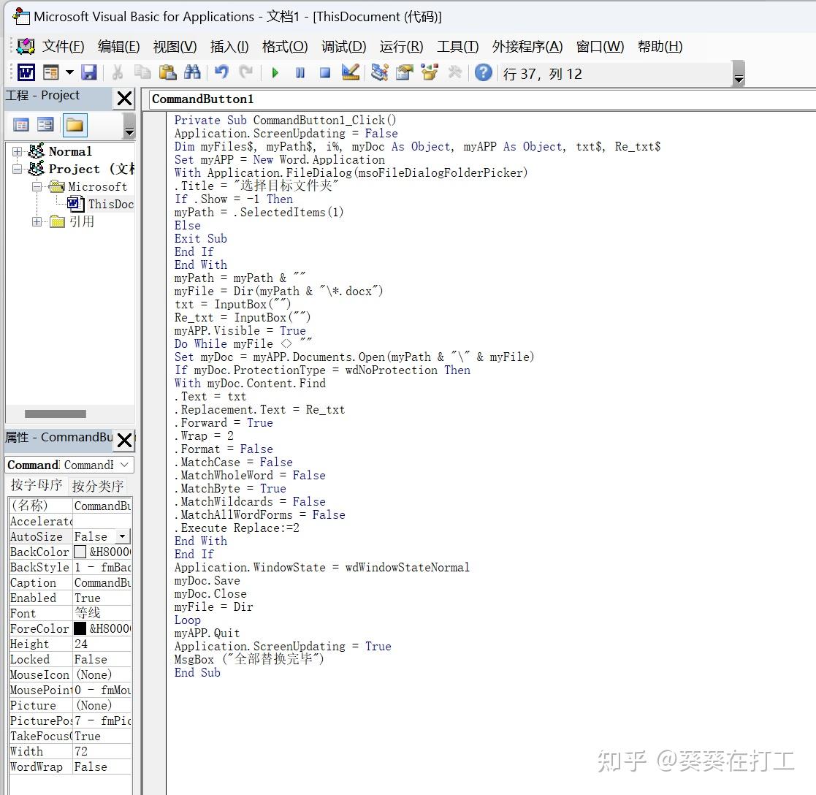Run the macro with the green play icon
Viewport: 816px width, 795px height.
[275, 72]
